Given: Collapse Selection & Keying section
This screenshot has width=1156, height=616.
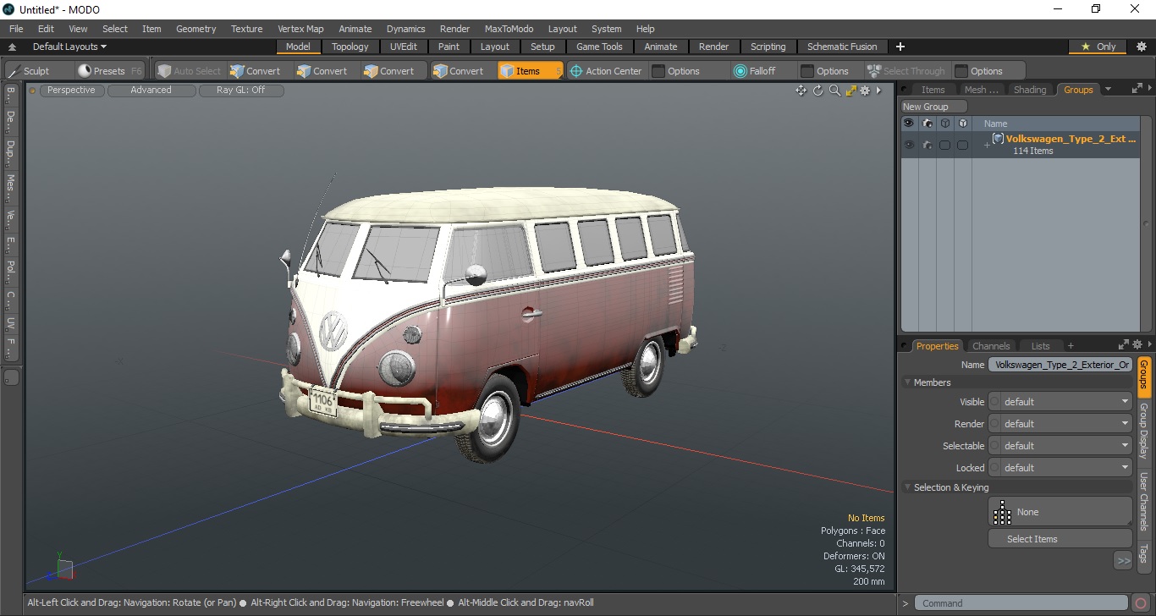Looking at the screenshot, I should 907,487.
